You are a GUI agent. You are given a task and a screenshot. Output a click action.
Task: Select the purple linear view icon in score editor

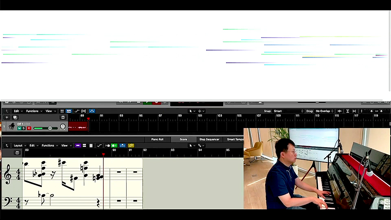[77, 146]
